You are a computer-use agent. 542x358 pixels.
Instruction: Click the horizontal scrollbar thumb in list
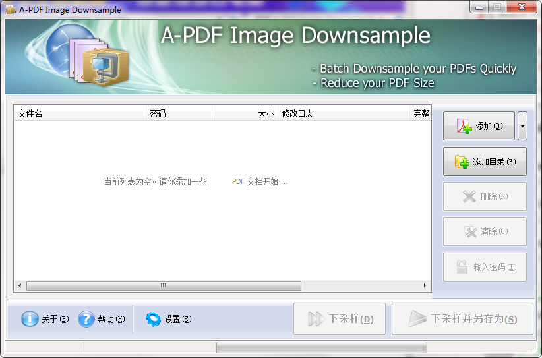(164, 286)
